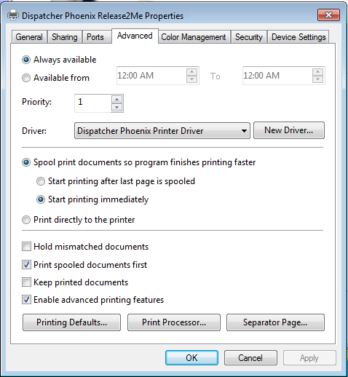Increase Priority with the up arrow
Screen dimensions: 348x377
pos(117,100)
